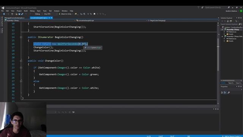Click the feedback icon beside Quick Launch
Screen dimensions: 243x137
click(x=202, y=7)
